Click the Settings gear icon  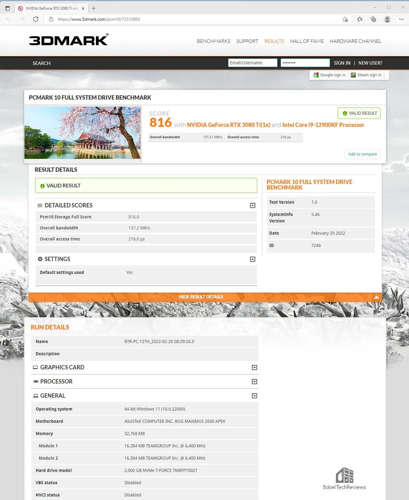tap(40, 259)
